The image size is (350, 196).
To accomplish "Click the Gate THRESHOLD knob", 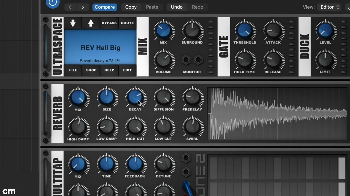I will pyautogui.click(x=245, y=30).
